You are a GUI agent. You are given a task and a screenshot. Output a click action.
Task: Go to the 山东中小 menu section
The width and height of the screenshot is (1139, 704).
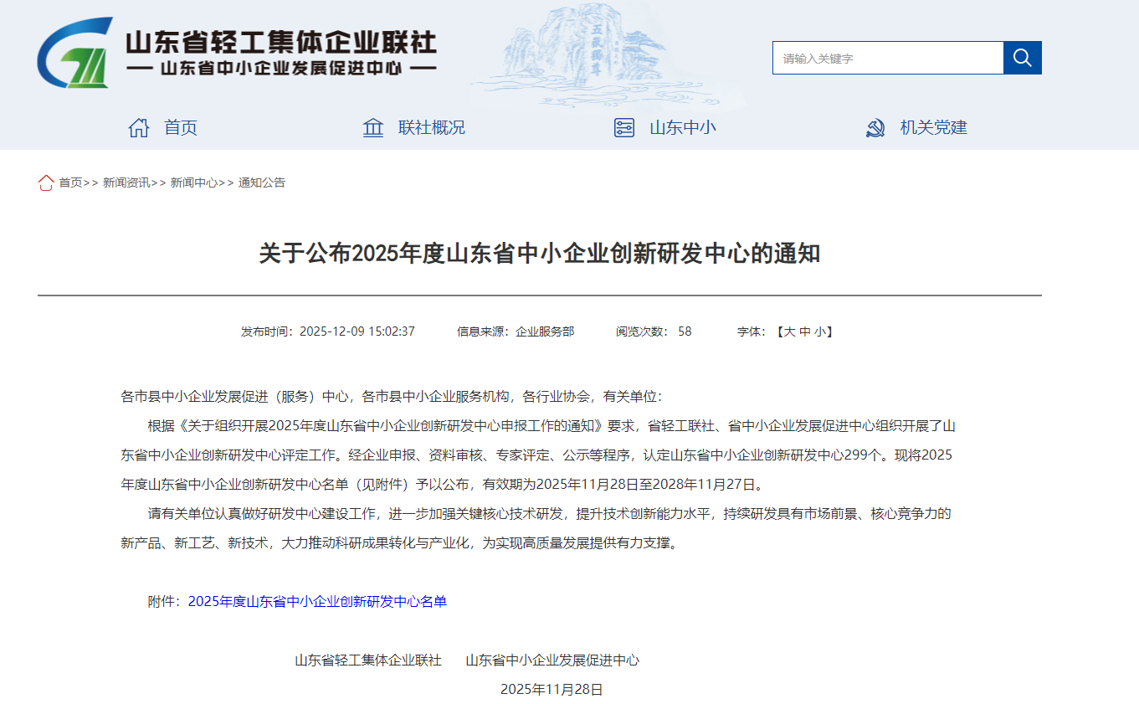(x=683, y=128)
